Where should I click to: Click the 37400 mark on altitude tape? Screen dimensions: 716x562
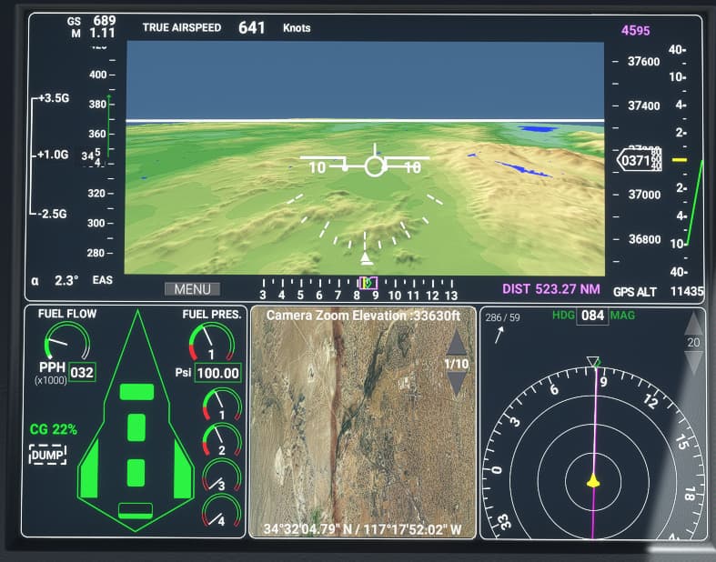tap(643, 105)
